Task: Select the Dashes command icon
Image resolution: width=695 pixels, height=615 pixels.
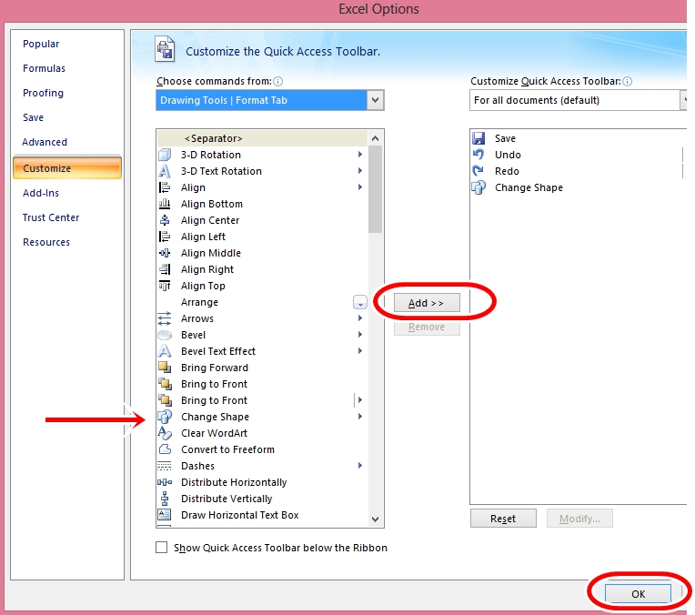Action: click(x=165, y=466)
